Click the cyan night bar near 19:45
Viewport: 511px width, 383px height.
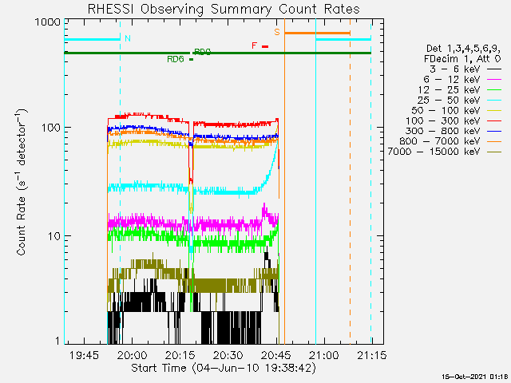click(93, 40)
